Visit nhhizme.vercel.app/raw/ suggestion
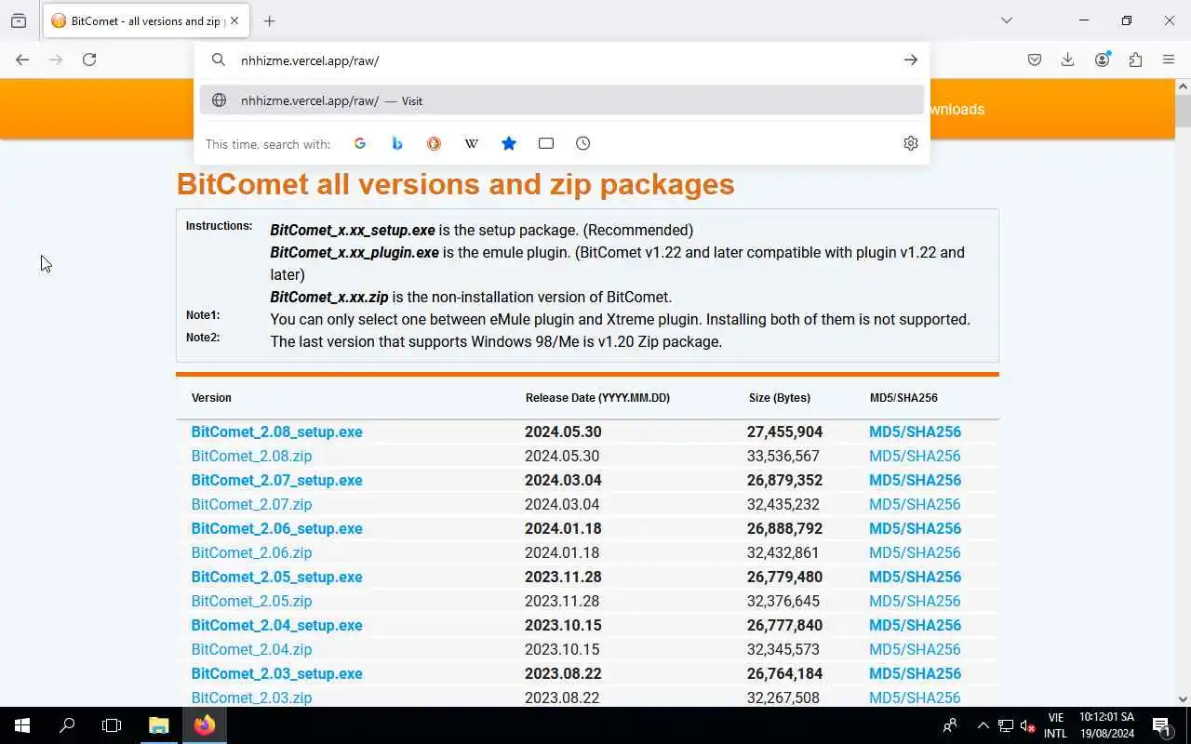 point(562,100)
